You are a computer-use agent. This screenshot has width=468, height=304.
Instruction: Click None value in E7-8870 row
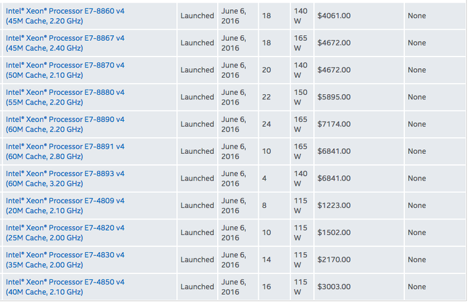pyautogui.click(x=417, y=70)
